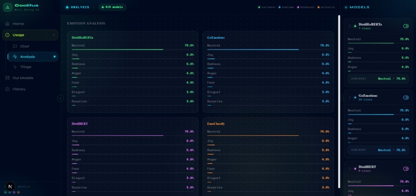This screenshot has height=196, width=416.
Task: Click DistilBERT card Neutral progress bar
Action: pyautogui.click(x=133, y=135)
